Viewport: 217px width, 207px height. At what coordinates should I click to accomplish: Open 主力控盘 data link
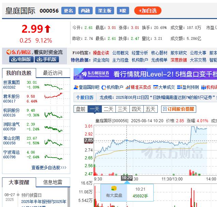tap(120, 60)
